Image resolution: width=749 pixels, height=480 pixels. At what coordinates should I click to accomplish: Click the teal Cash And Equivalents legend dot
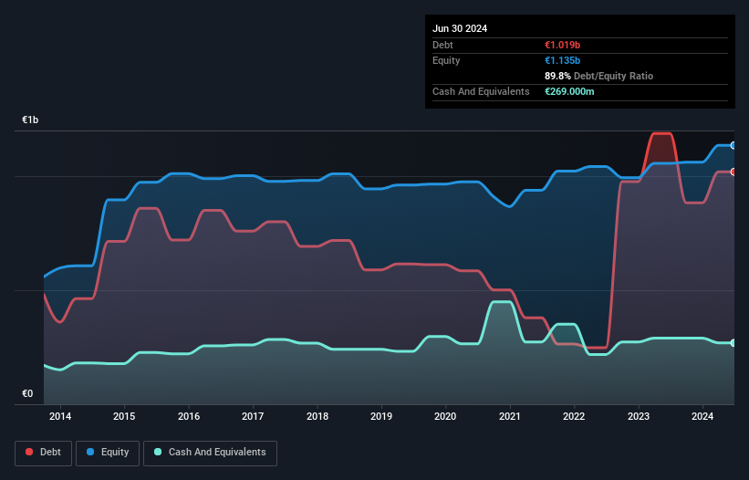click(158, 452)
